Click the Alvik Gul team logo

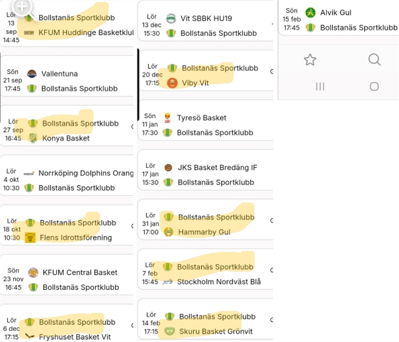coord(310,12)
